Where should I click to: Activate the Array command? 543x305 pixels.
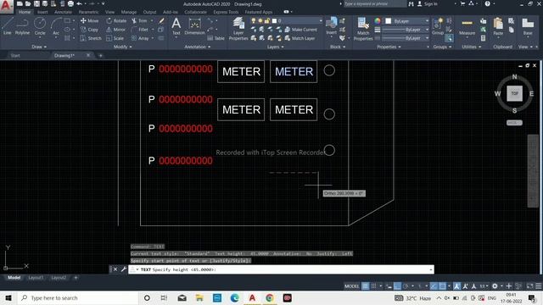click(x=140, y=38)
